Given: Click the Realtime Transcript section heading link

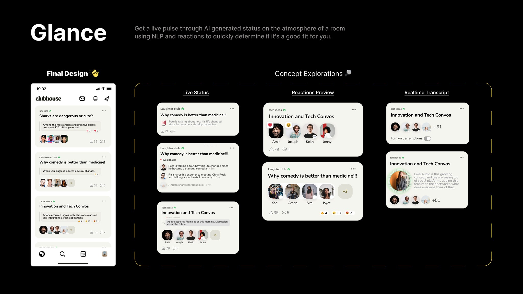Looking at the screenshot, I should (426, 92).
